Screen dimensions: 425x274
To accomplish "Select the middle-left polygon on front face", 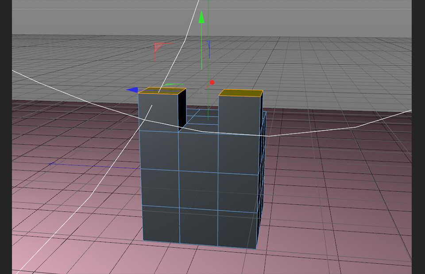I will [160, 187].
